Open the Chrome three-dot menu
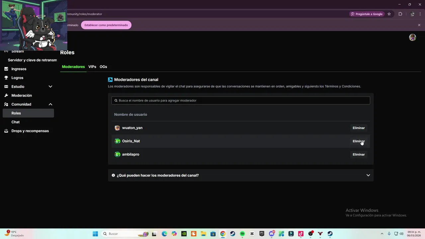 420,14
